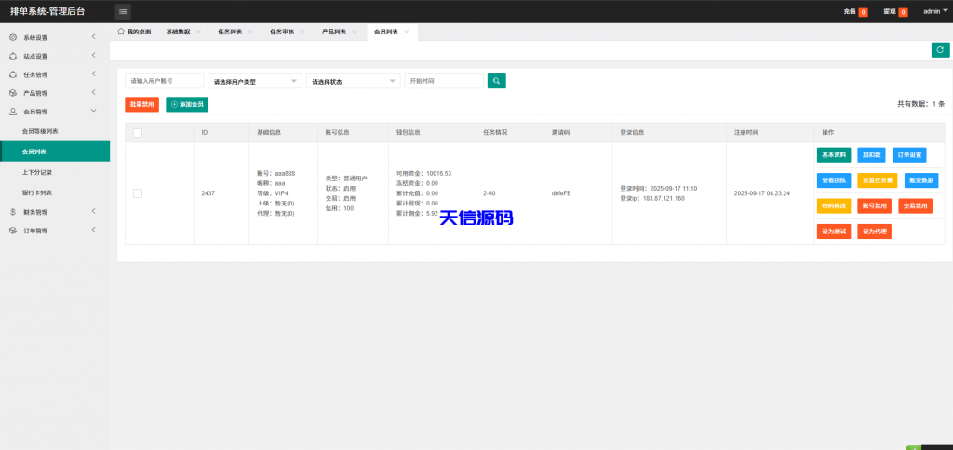
Task: Click the 请输入用户账号 input field
Action: (x=164, y=81)
